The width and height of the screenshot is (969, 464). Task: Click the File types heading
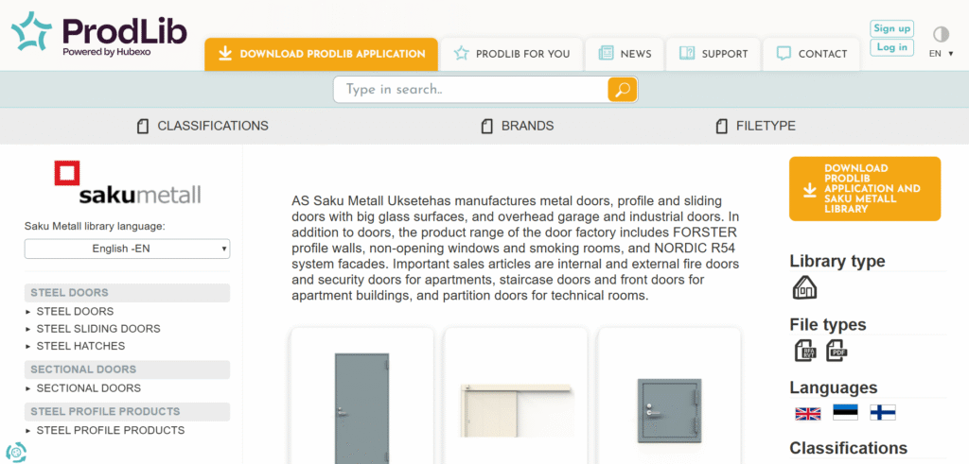coord(828,324)
